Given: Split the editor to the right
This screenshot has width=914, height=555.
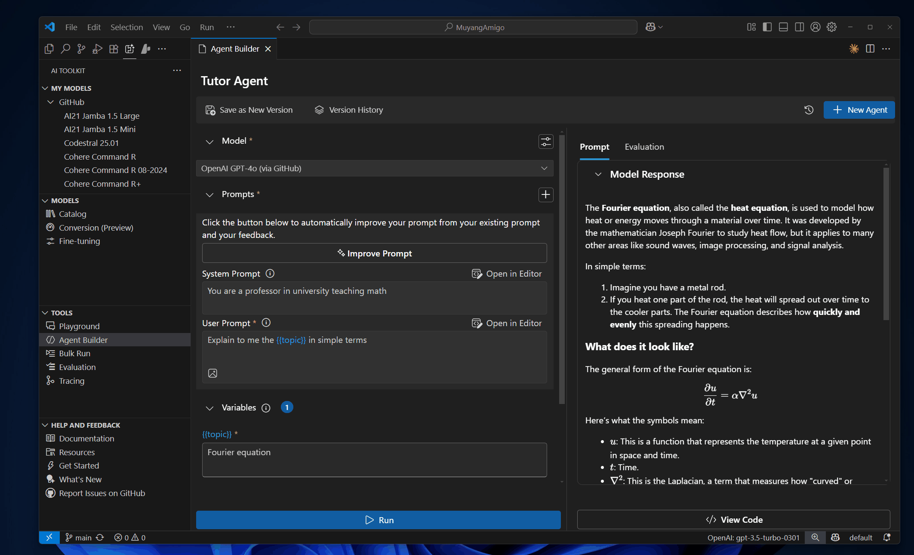Looking at the screenshot, I should pyautogui.click(x=870, y=49).
